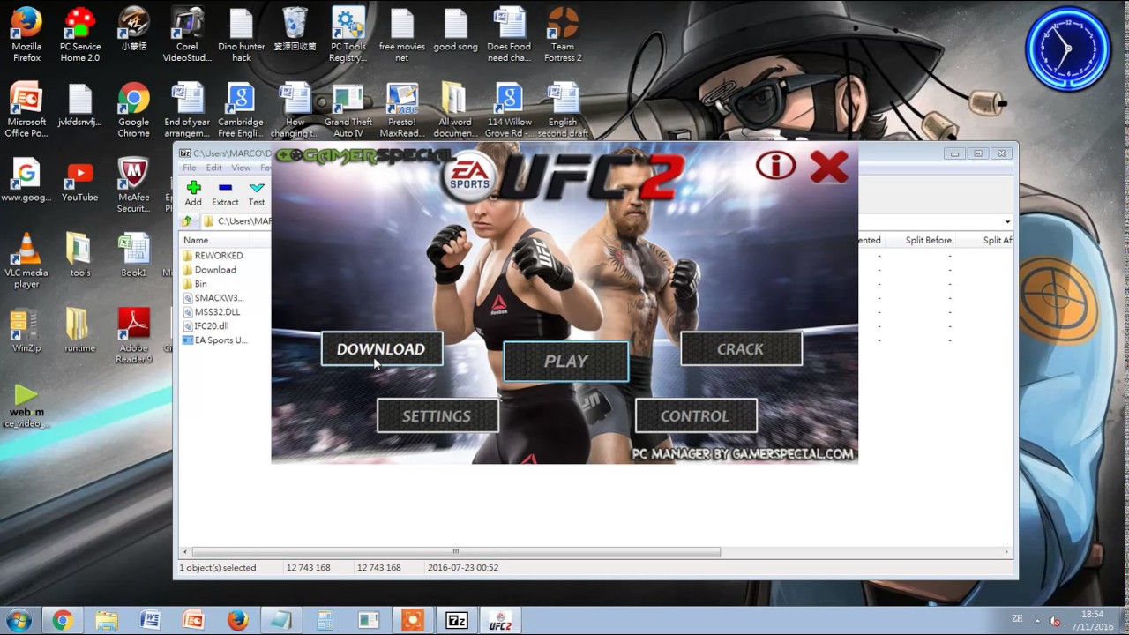The width and height of the screenshot is (1129, 635).
Task: Open the View menu in 7-Zip
Action: coord(241,168)
